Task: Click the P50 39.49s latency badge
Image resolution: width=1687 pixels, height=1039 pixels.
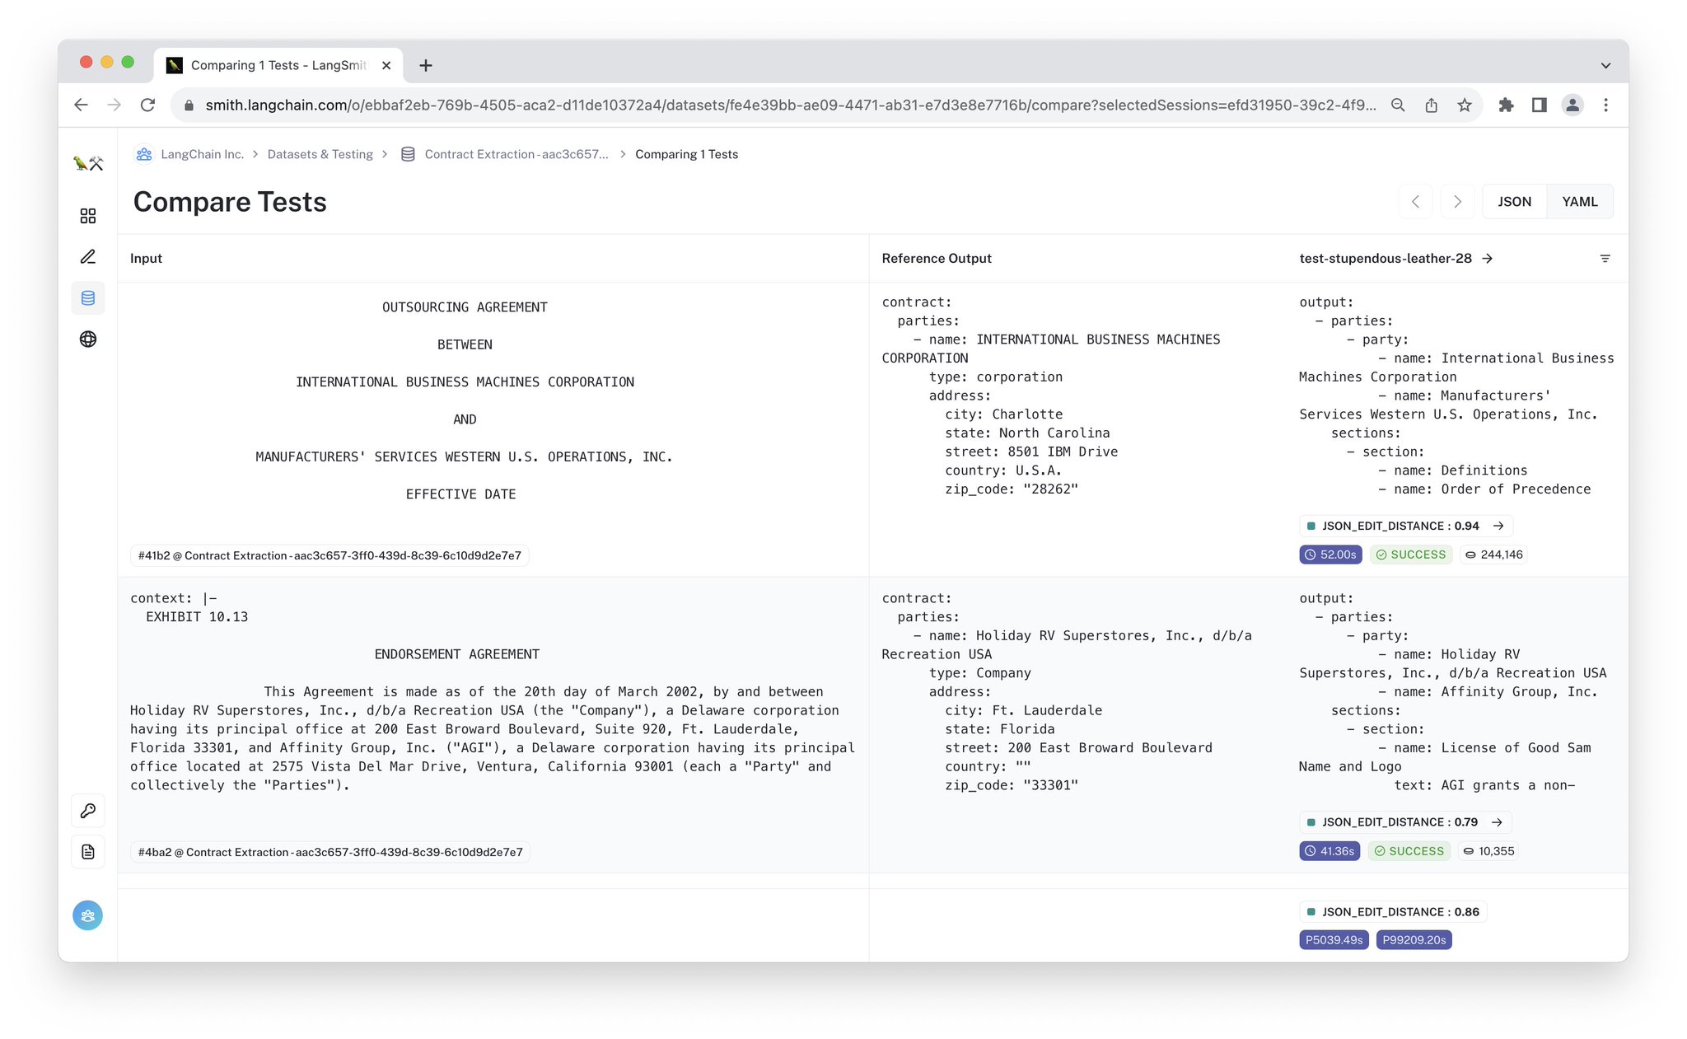Action: pyautogui.click(x=1334, y=940)
